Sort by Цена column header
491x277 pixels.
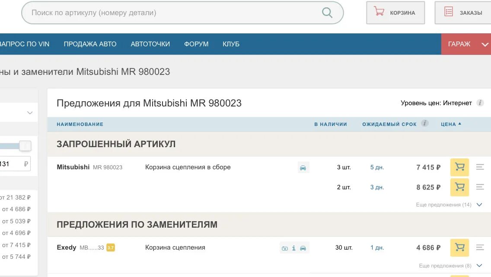coord(451,124)
